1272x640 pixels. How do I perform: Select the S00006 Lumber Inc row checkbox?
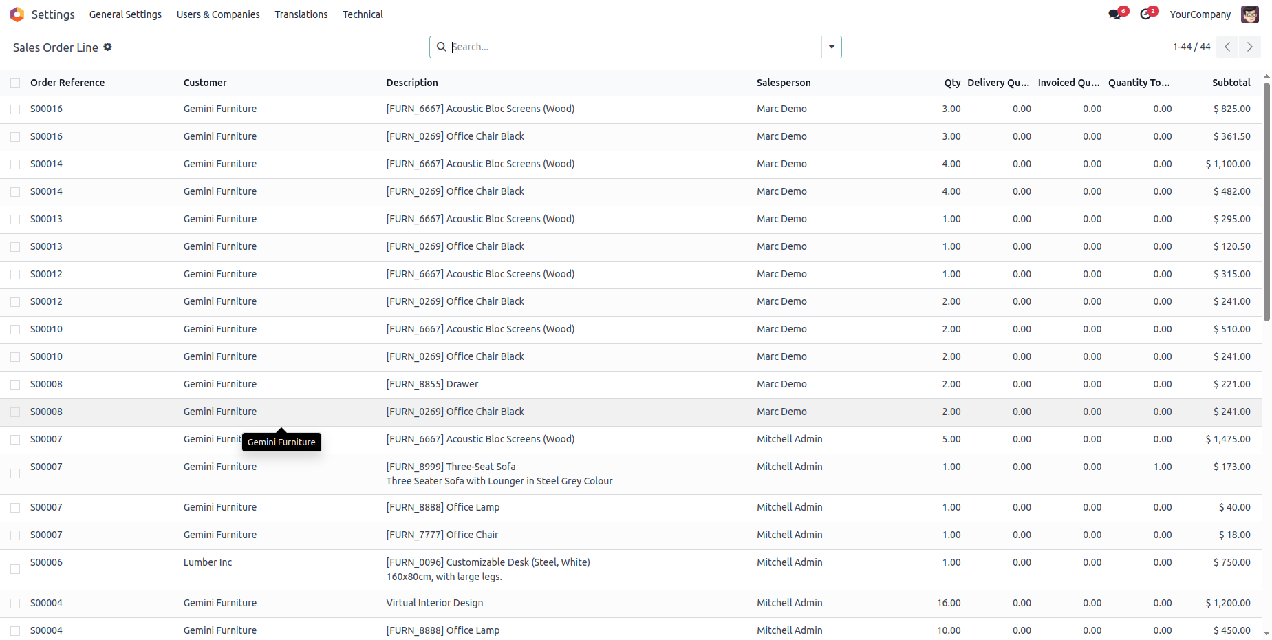(x=15, y=569)
